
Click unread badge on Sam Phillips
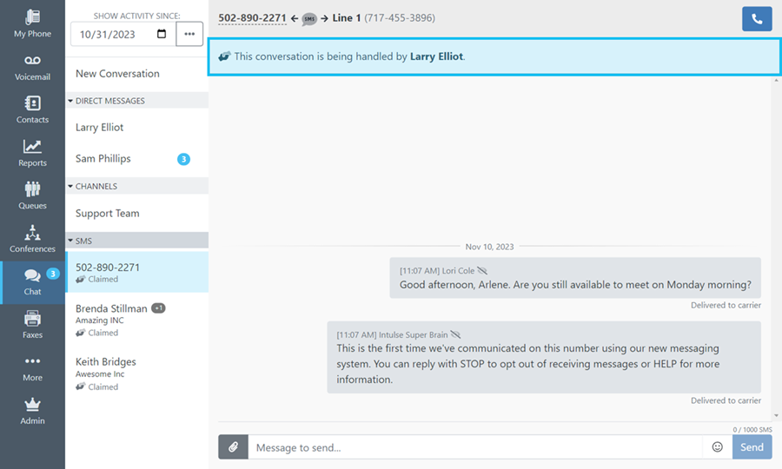pyautogui.click(x=183, y=159)
